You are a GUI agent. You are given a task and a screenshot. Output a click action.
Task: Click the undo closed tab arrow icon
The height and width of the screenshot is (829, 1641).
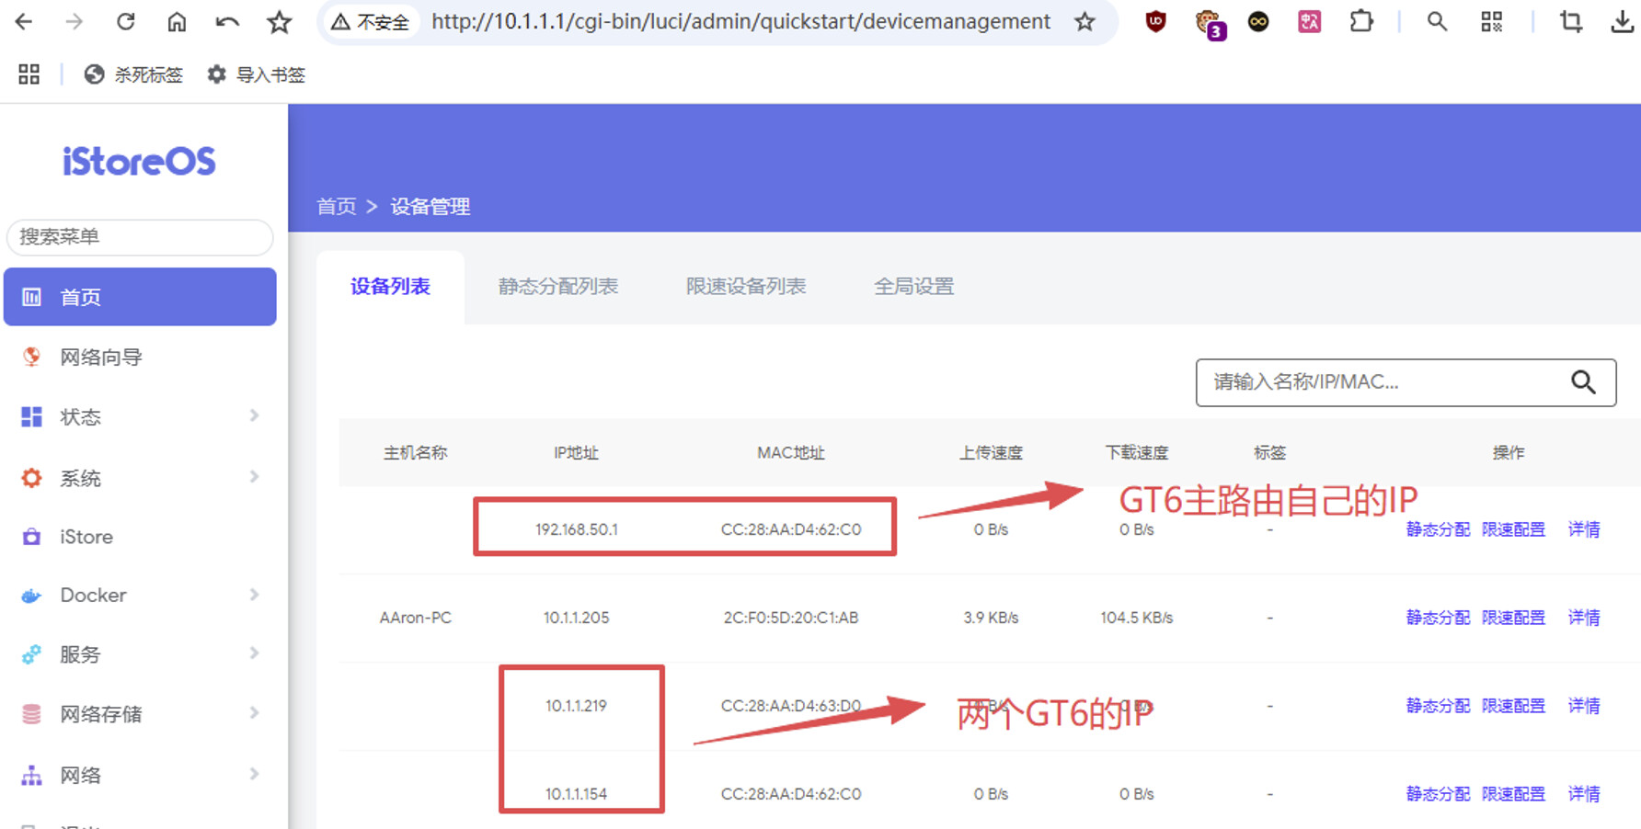[227, 21]
